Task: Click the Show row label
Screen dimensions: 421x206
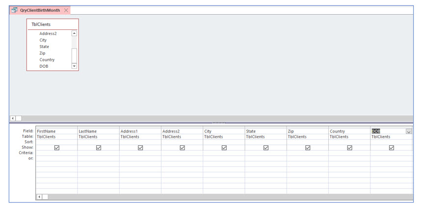Action: point(27,147)
